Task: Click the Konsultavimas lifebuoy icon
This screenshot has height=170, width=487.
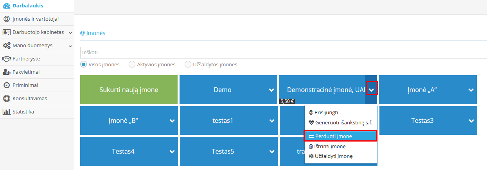Action: [7, 98]
